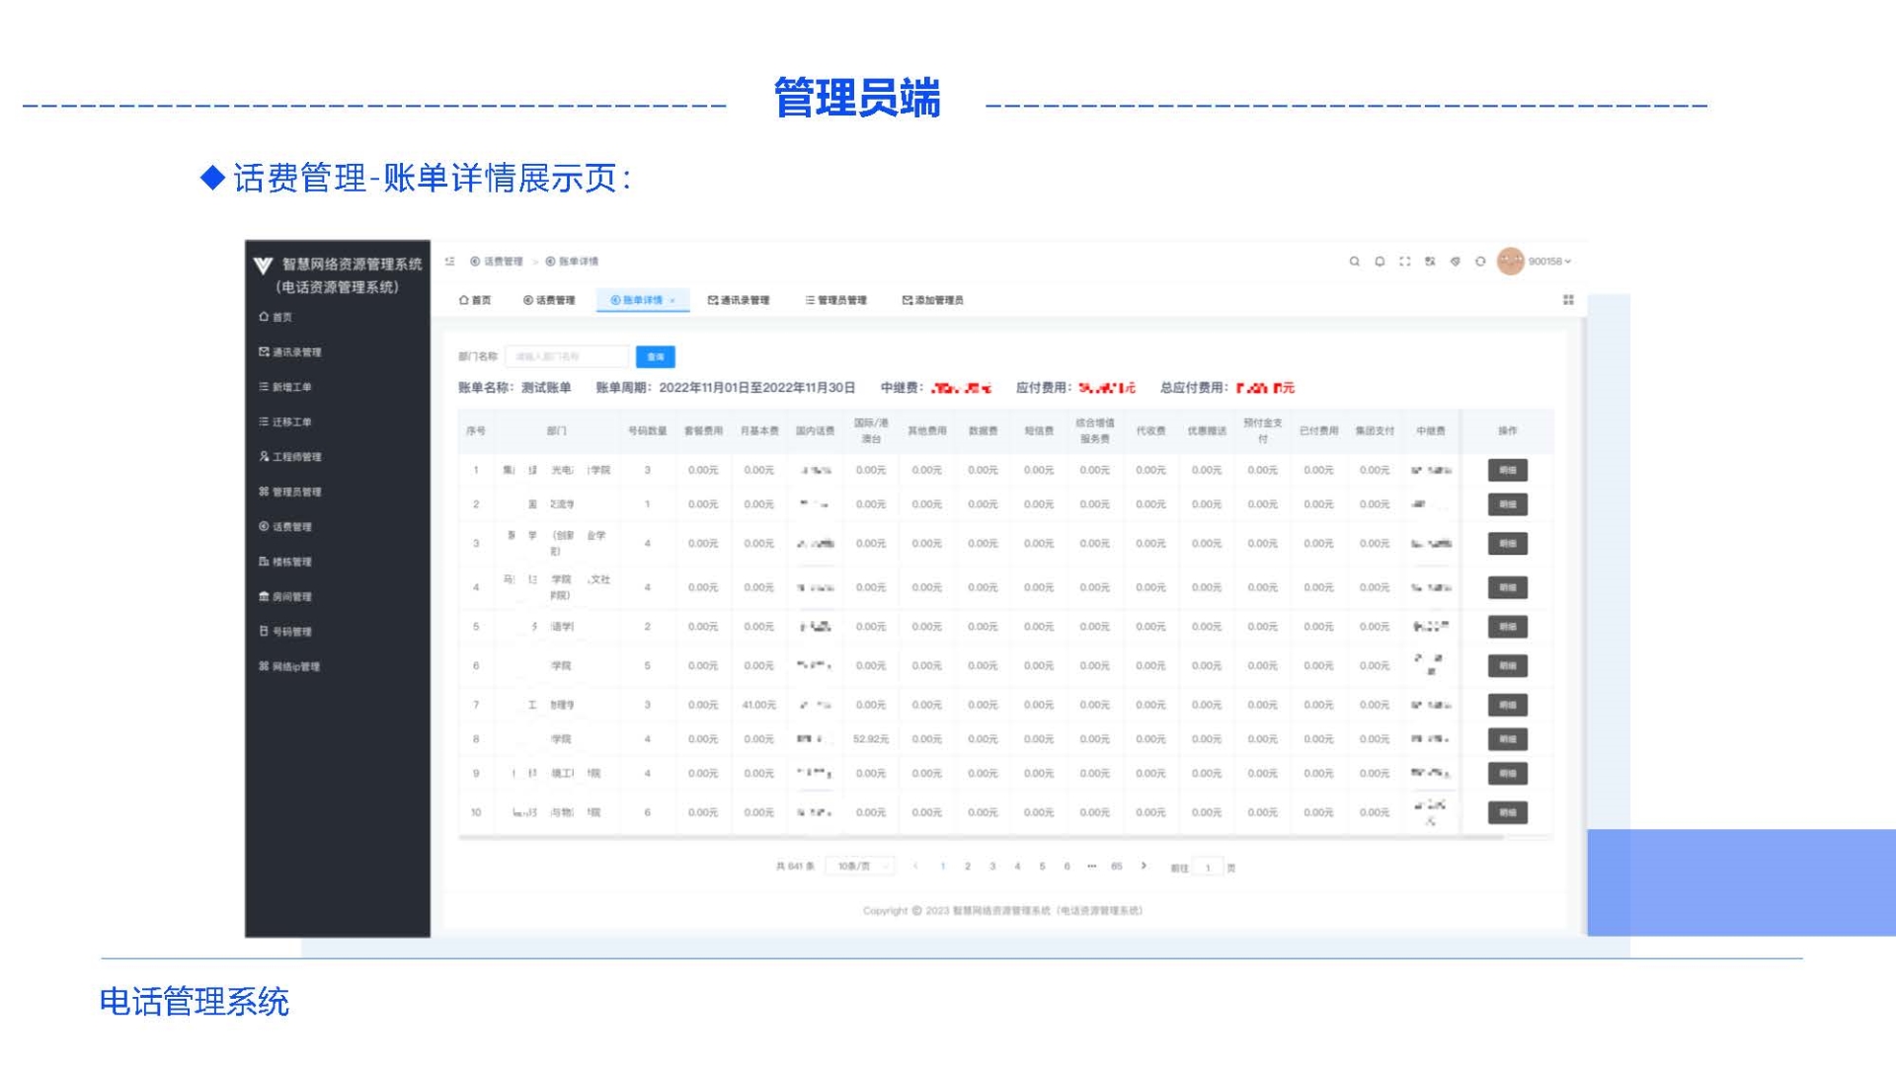Viewport: 1896px width, 1066px height.
Task: Click the grid icon at tab bar's right end
Action: tap(1568, 300)
